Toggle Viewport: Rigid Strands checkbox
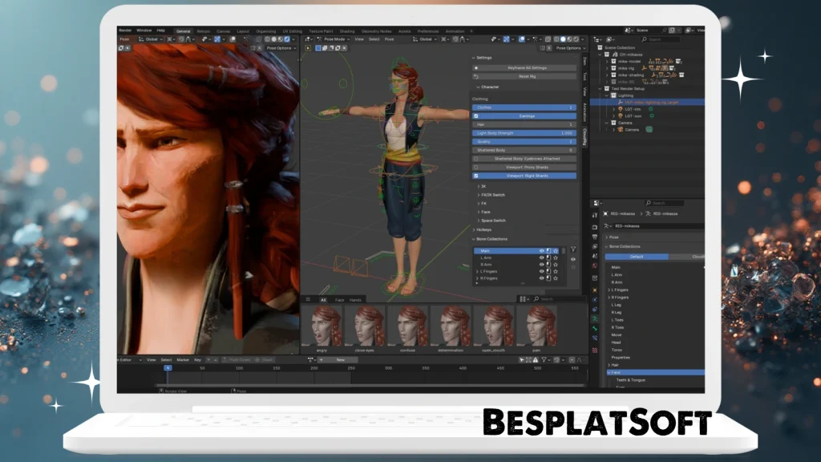 tap(475, 175)
